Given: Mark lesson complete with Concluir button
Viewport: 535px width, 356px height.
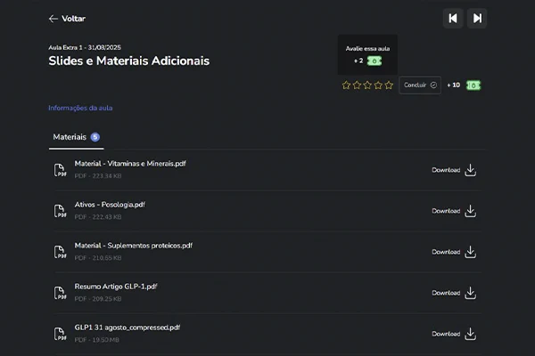Looking at the screenshot, I should 420,85.
